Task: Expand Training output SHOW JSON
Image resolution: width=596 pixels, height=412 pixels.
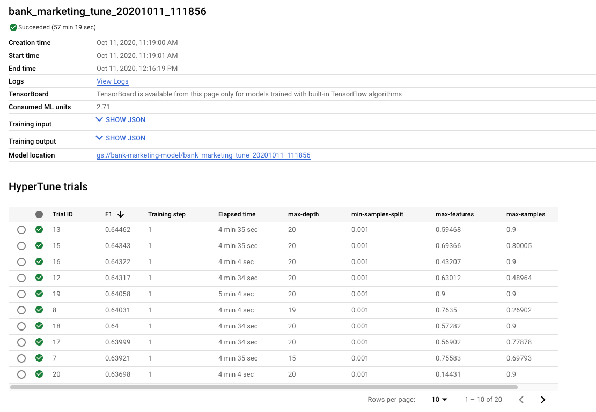Action: click(121, 138)
